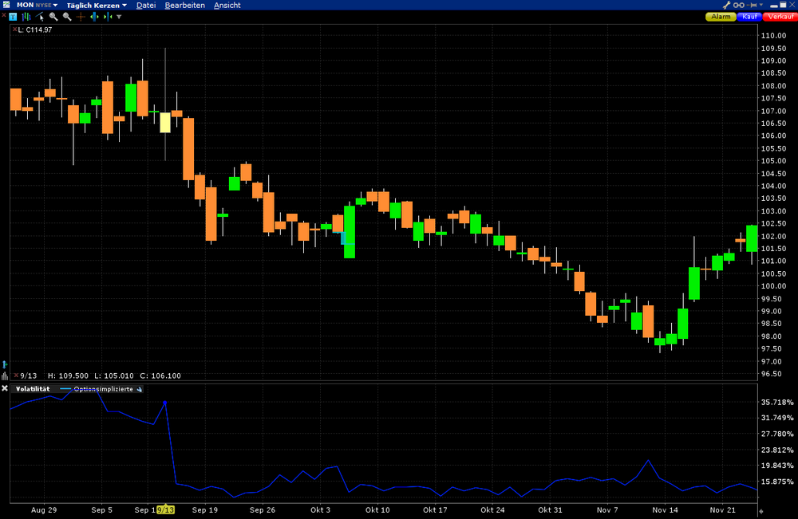Open the bar chart type tool

point(26,17)
